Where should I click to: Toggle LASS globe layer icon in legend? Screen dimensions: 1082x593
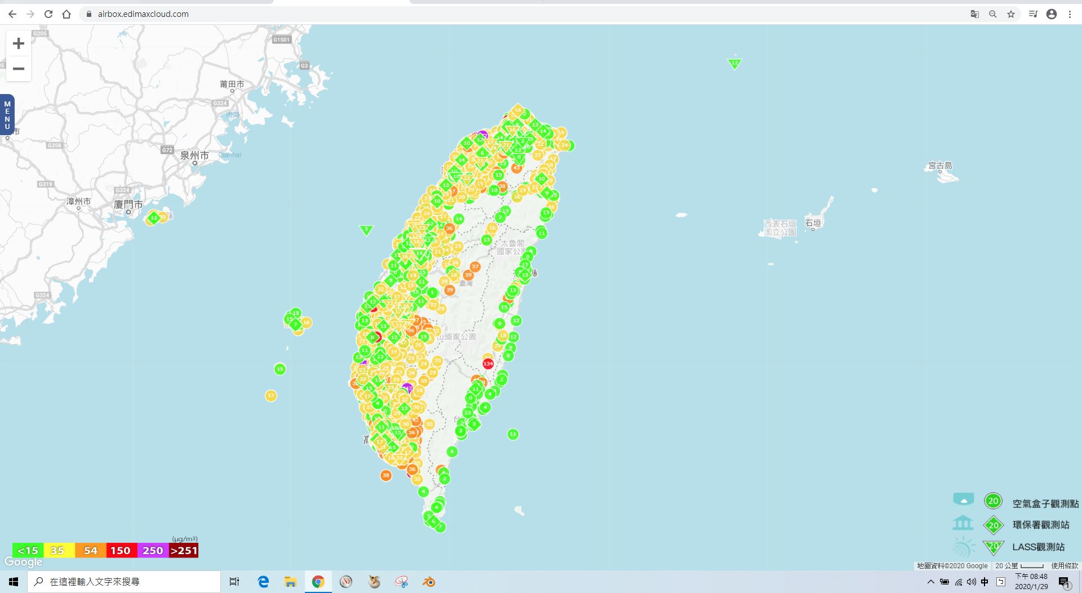point(964,547)
